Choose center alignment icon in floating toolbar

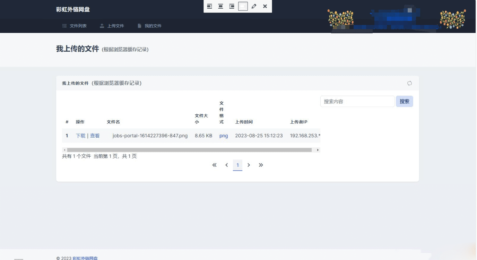pos(220,6)
